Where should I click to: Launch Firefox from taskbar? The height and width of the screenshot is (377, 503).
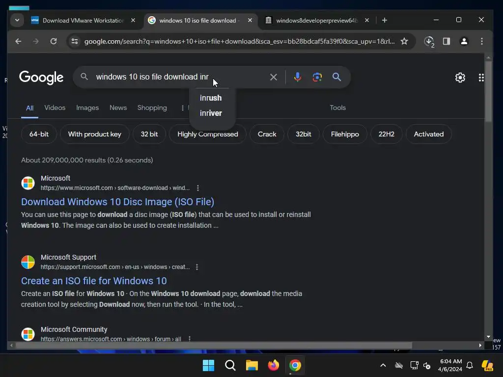(x=273, y=365)
